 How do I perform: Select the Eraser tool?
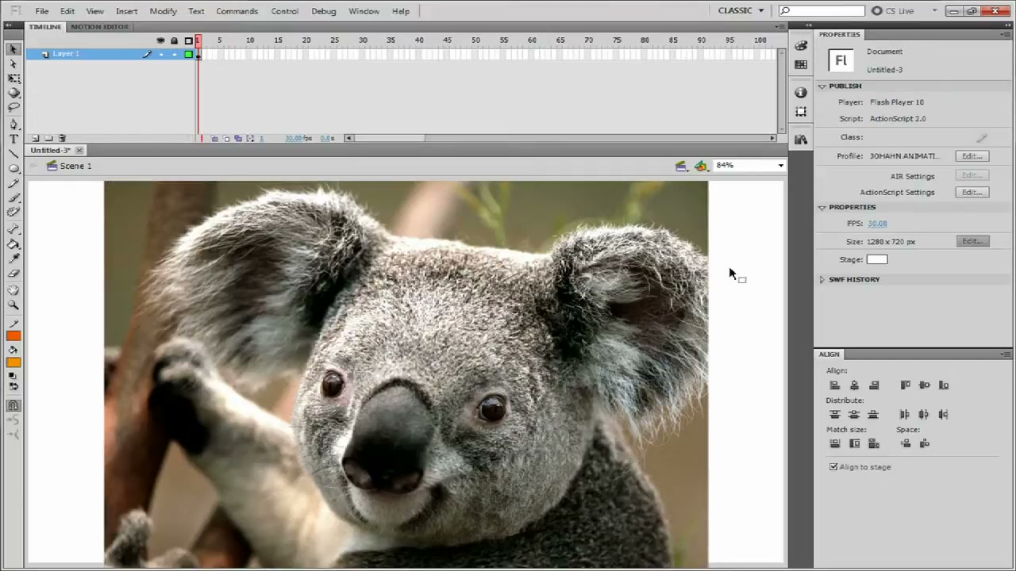tap(13, 273)
